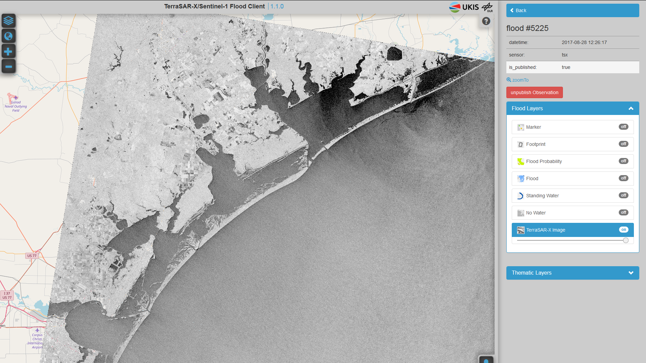Click the Standing Water layer icon
The height and width of the screenshot is (363, 646).
tap(521, 196)
